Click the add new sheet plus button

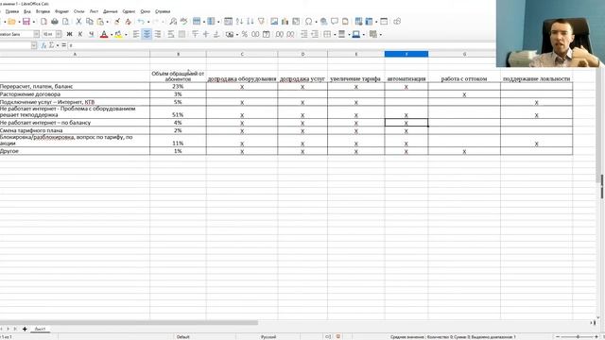tap(25, 329)
